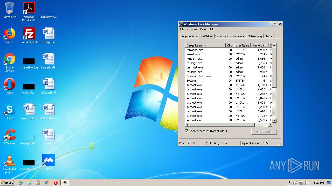Open Internet Explorer from taskbar
The height and width of the screenshot is (186, 332).
point(21,183)
